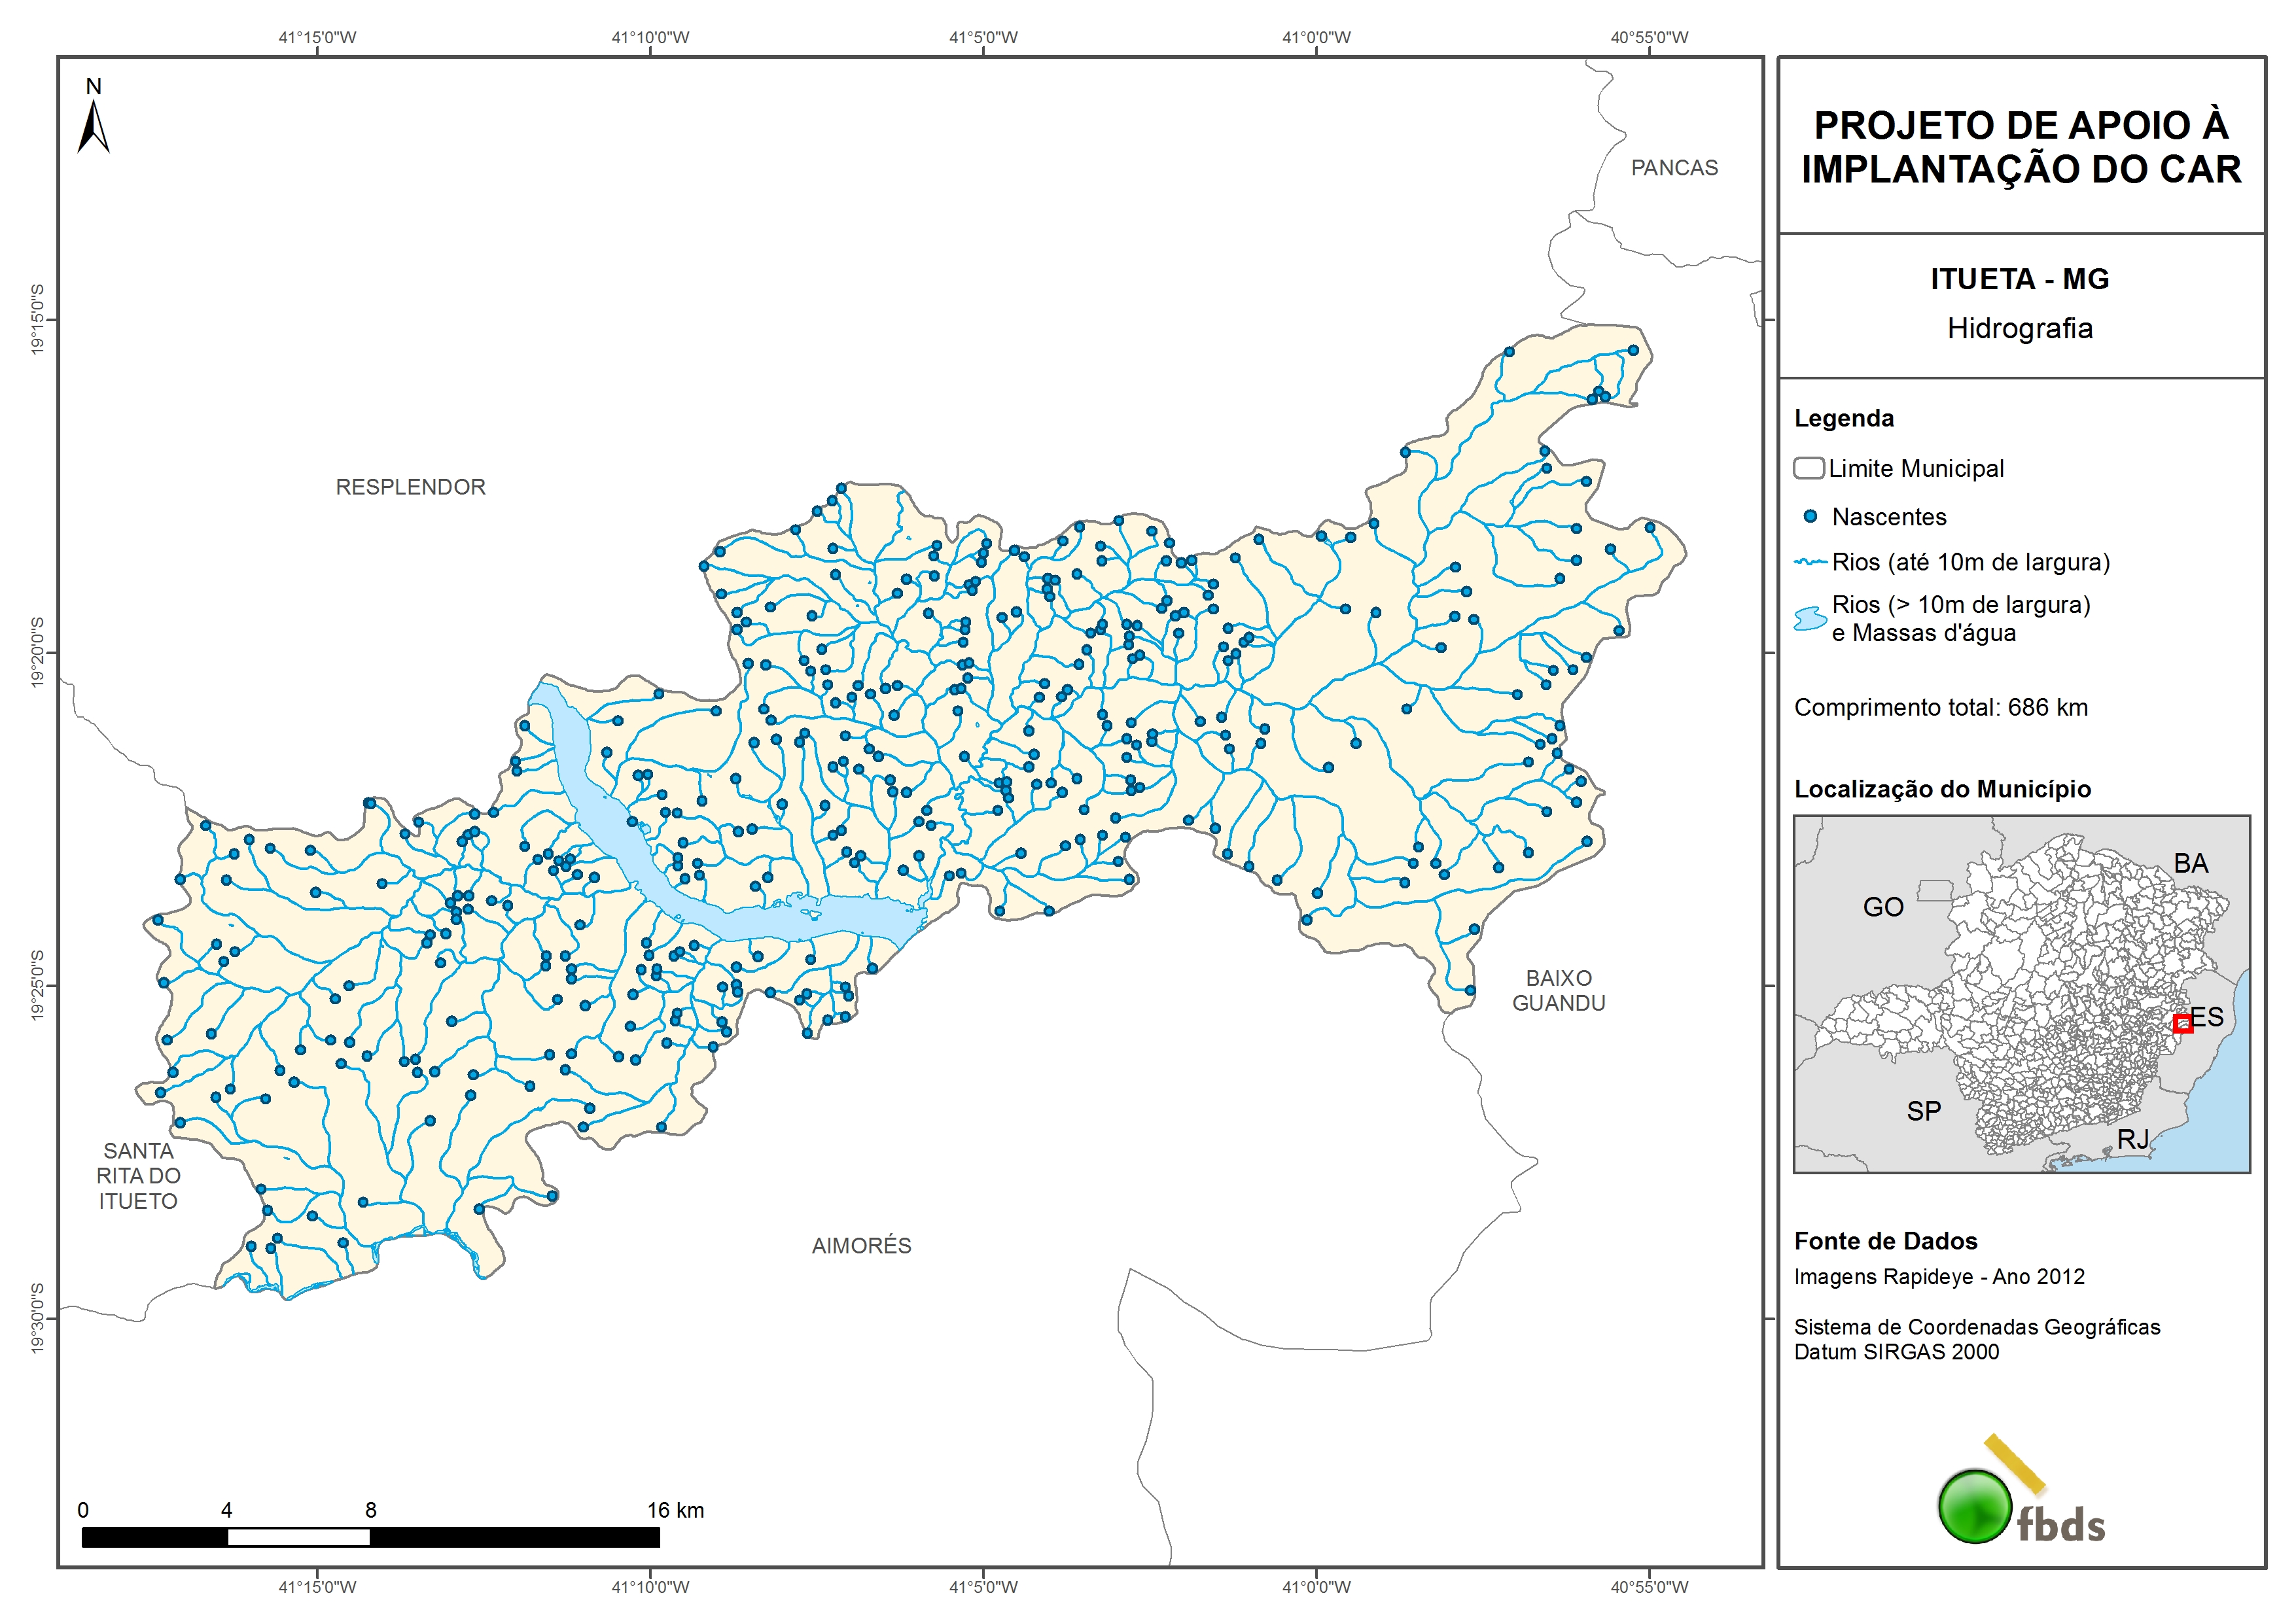Click the Limite Municipal legend symbol
2296x1623 pixels.
[x=1808, y=468]
